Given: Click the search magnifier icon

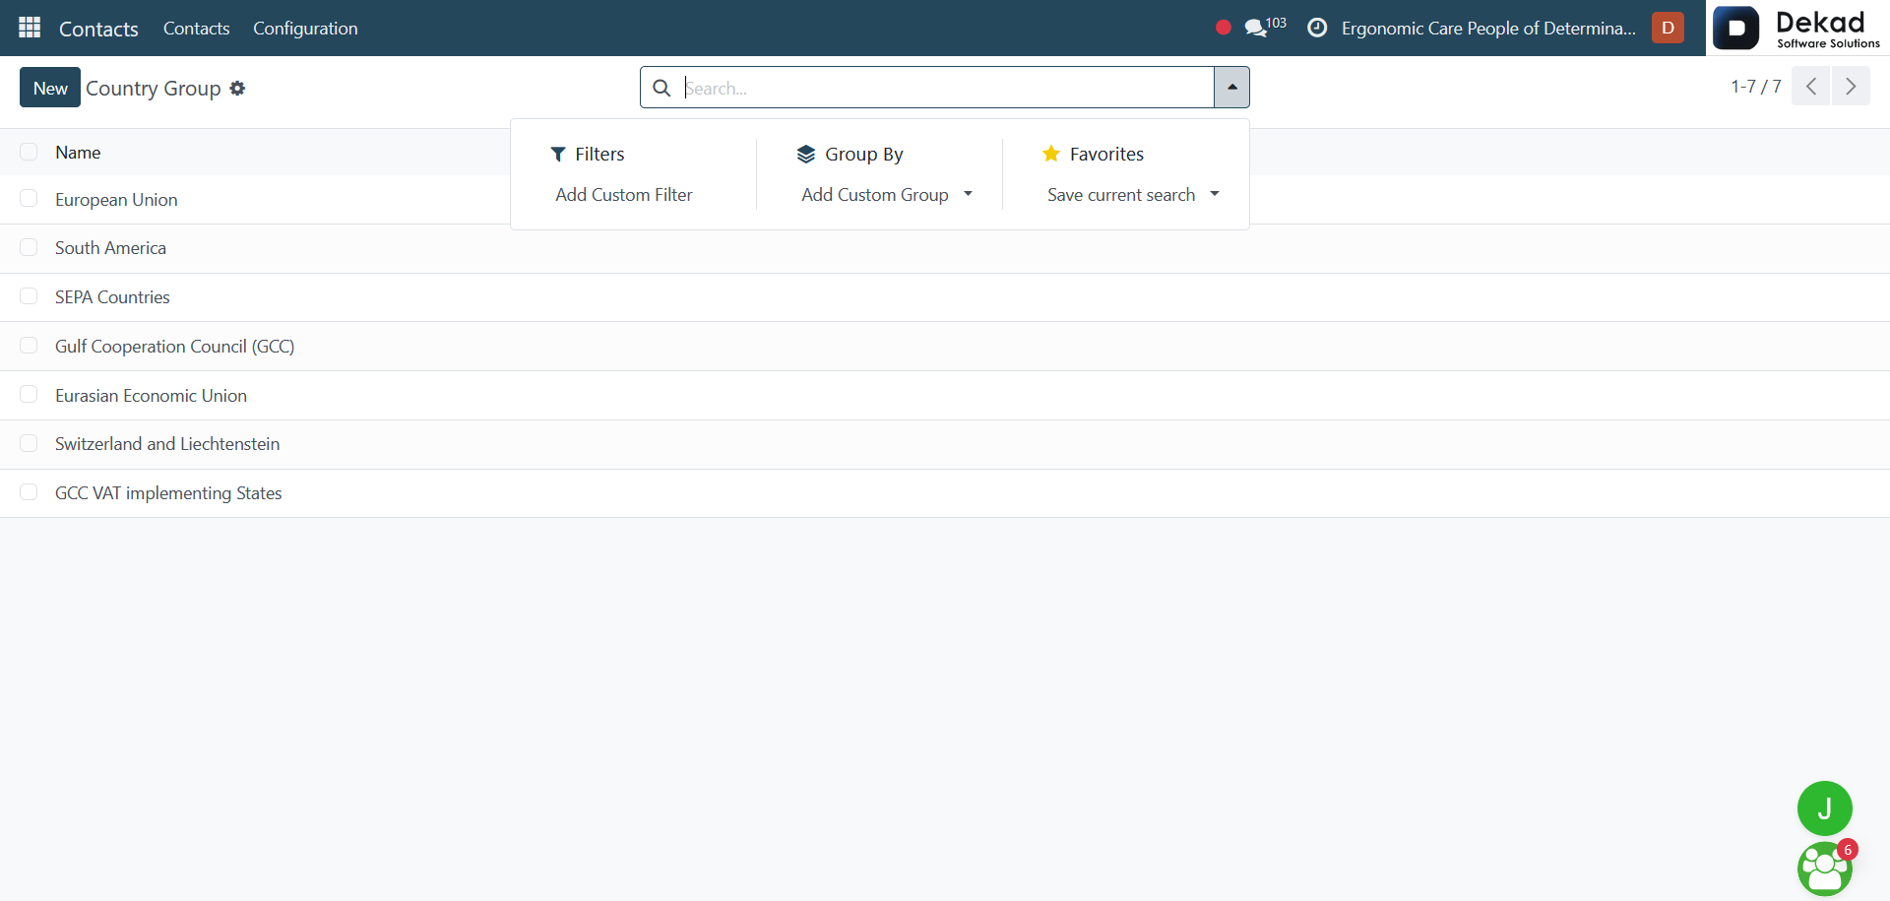Looking at the screenshot, I should (662, 88).
